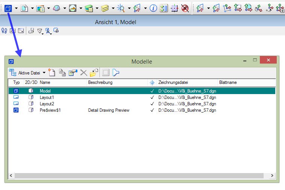Click the green two-panel toggle icon
The height and width of the screenshot is (190, 285).
click(x=164, y=8)
